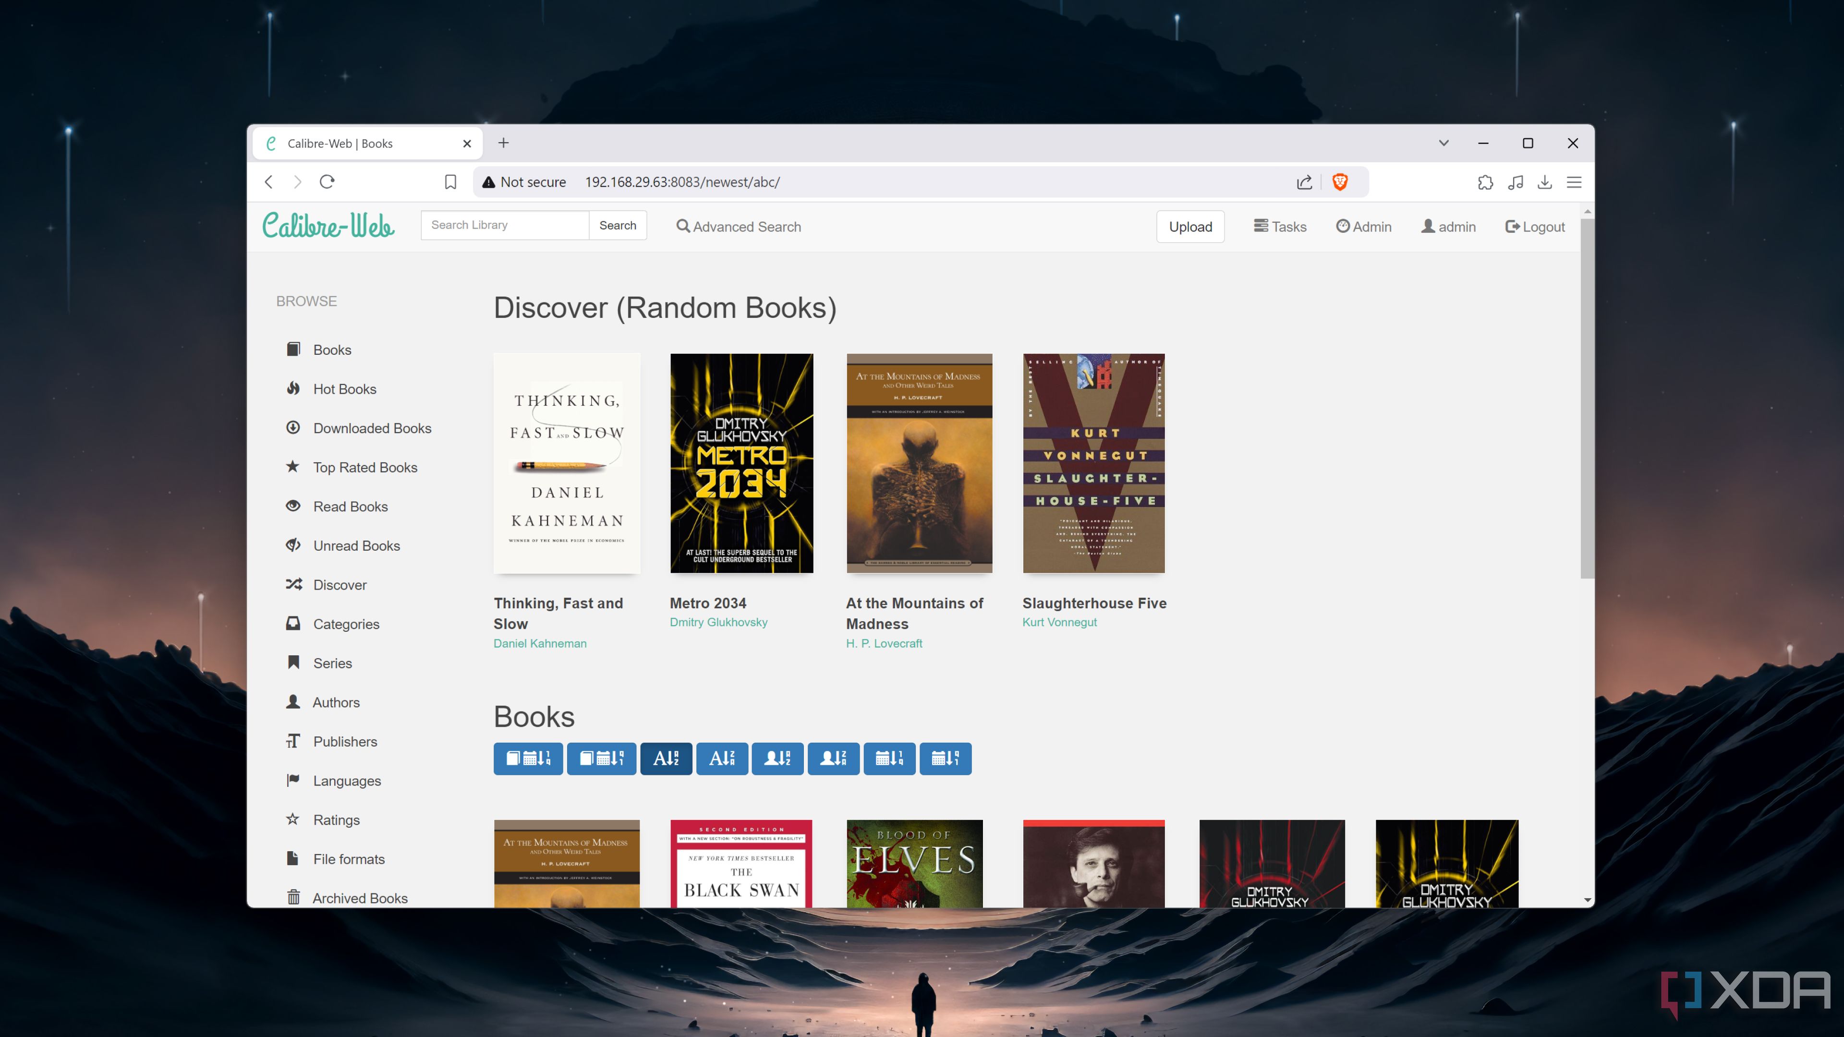Screen dimensions: 1844x1037
Task: Sort by author Z to A
Action: (x=833, y=758)
